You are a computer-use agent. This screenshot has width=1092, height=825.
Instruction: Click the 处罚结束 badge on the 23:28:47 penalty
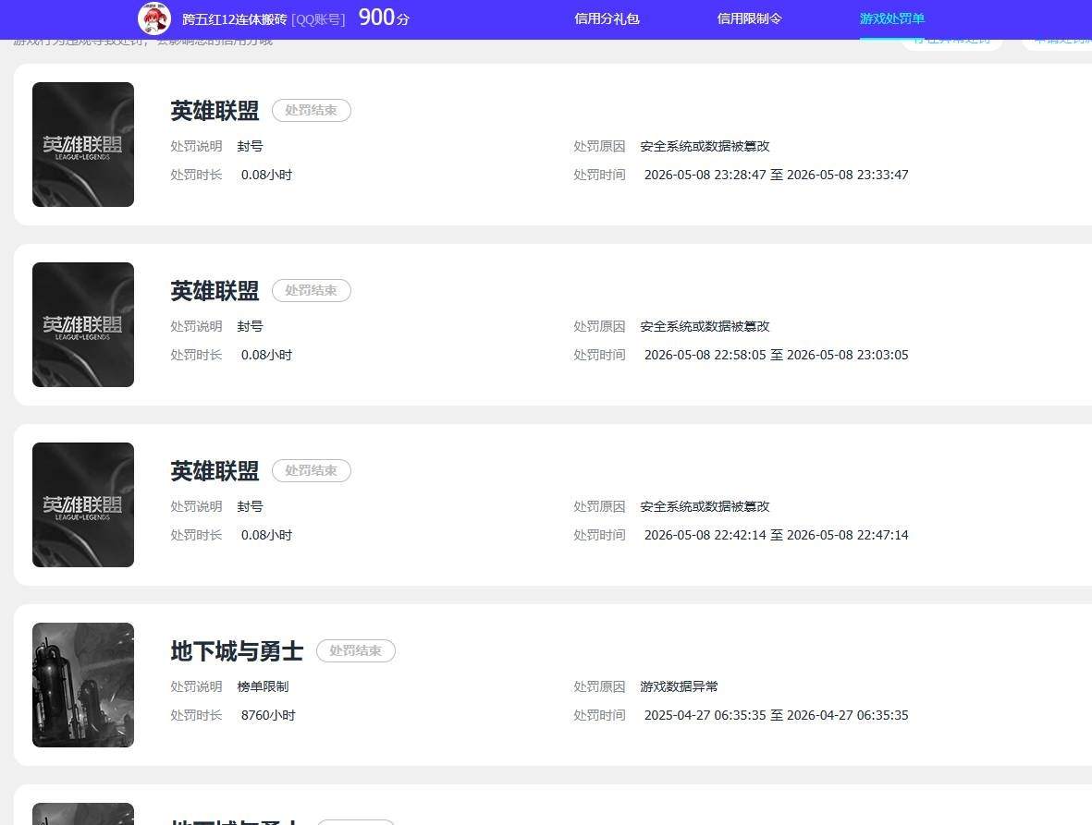[312, 111]
